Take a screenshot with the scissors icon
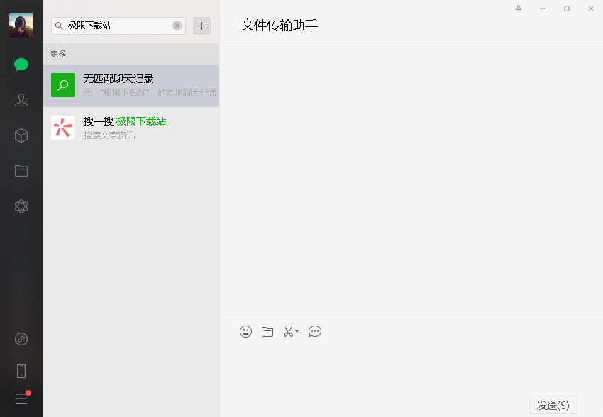 pos(289,331)
